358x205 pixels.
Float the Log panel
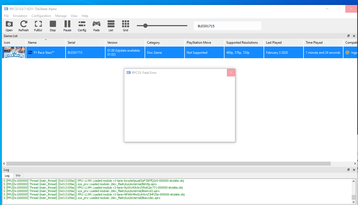point(348,170)
